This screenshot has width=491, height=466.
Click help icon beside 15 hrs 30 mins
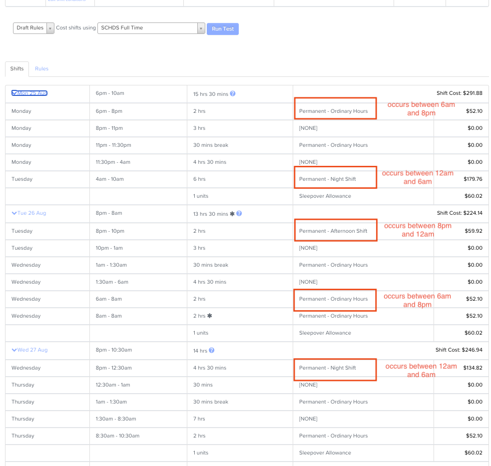[233, 93]
